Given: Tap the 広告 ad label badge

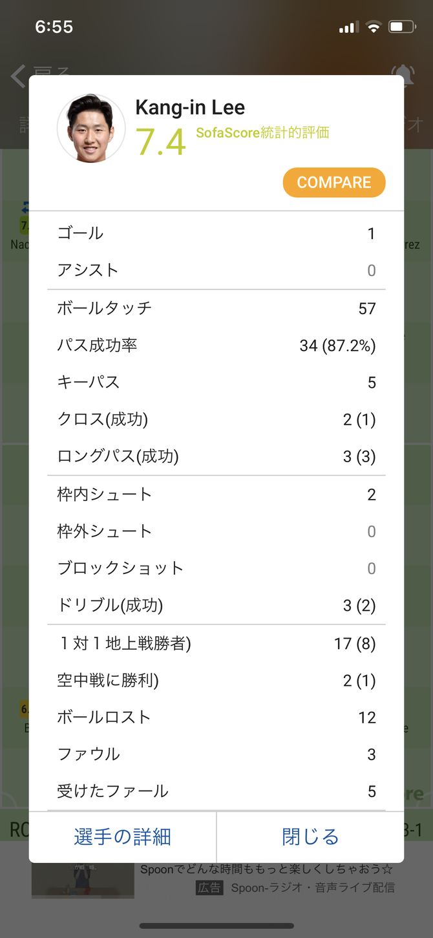Looking at the screenshot, I should [210, 888].
